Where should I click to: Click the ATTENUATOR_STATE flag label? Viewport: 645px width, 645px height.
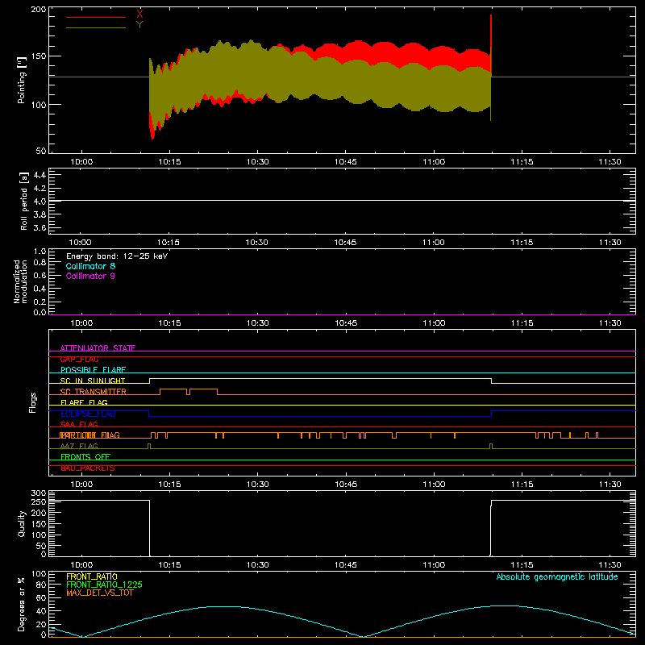[x=98, y=348]
